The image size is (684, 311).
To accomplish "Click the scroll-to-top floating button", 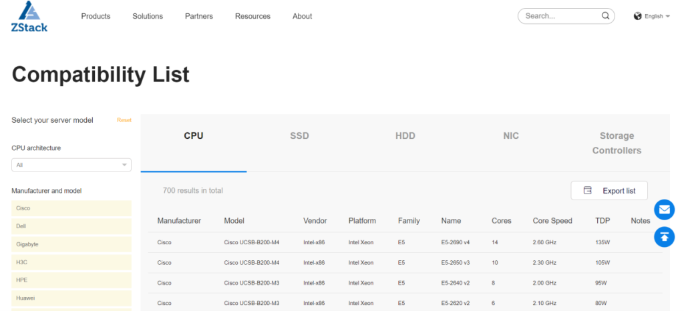I will pyautogui.click(x=664, y=236).
